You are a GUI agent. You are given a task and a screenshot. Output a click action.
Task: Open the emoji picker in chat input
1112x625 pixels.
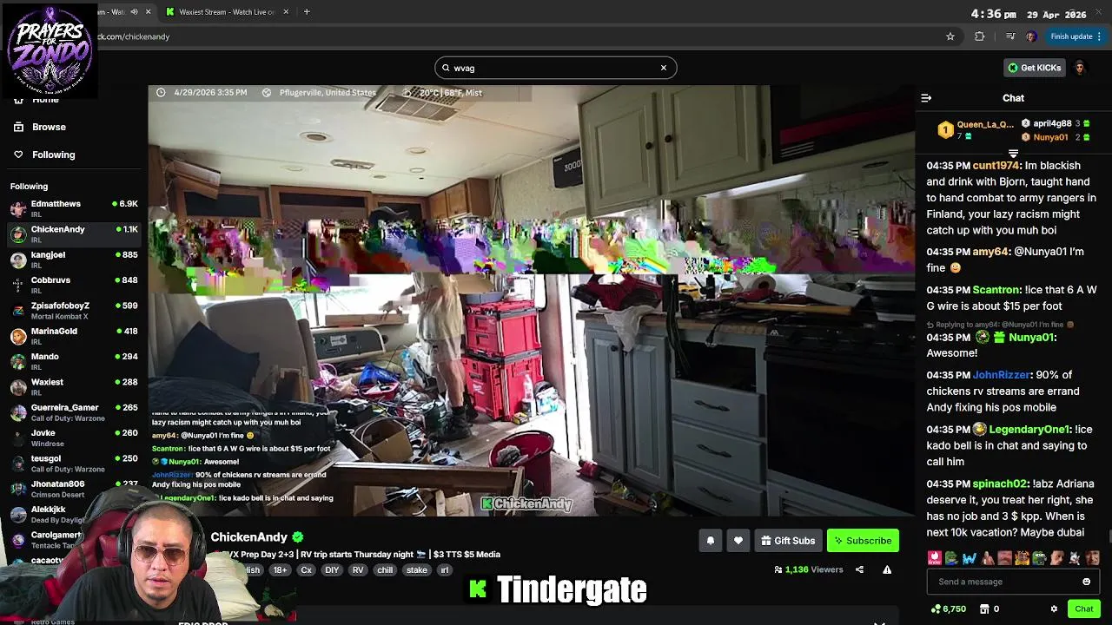point(1086,582)
